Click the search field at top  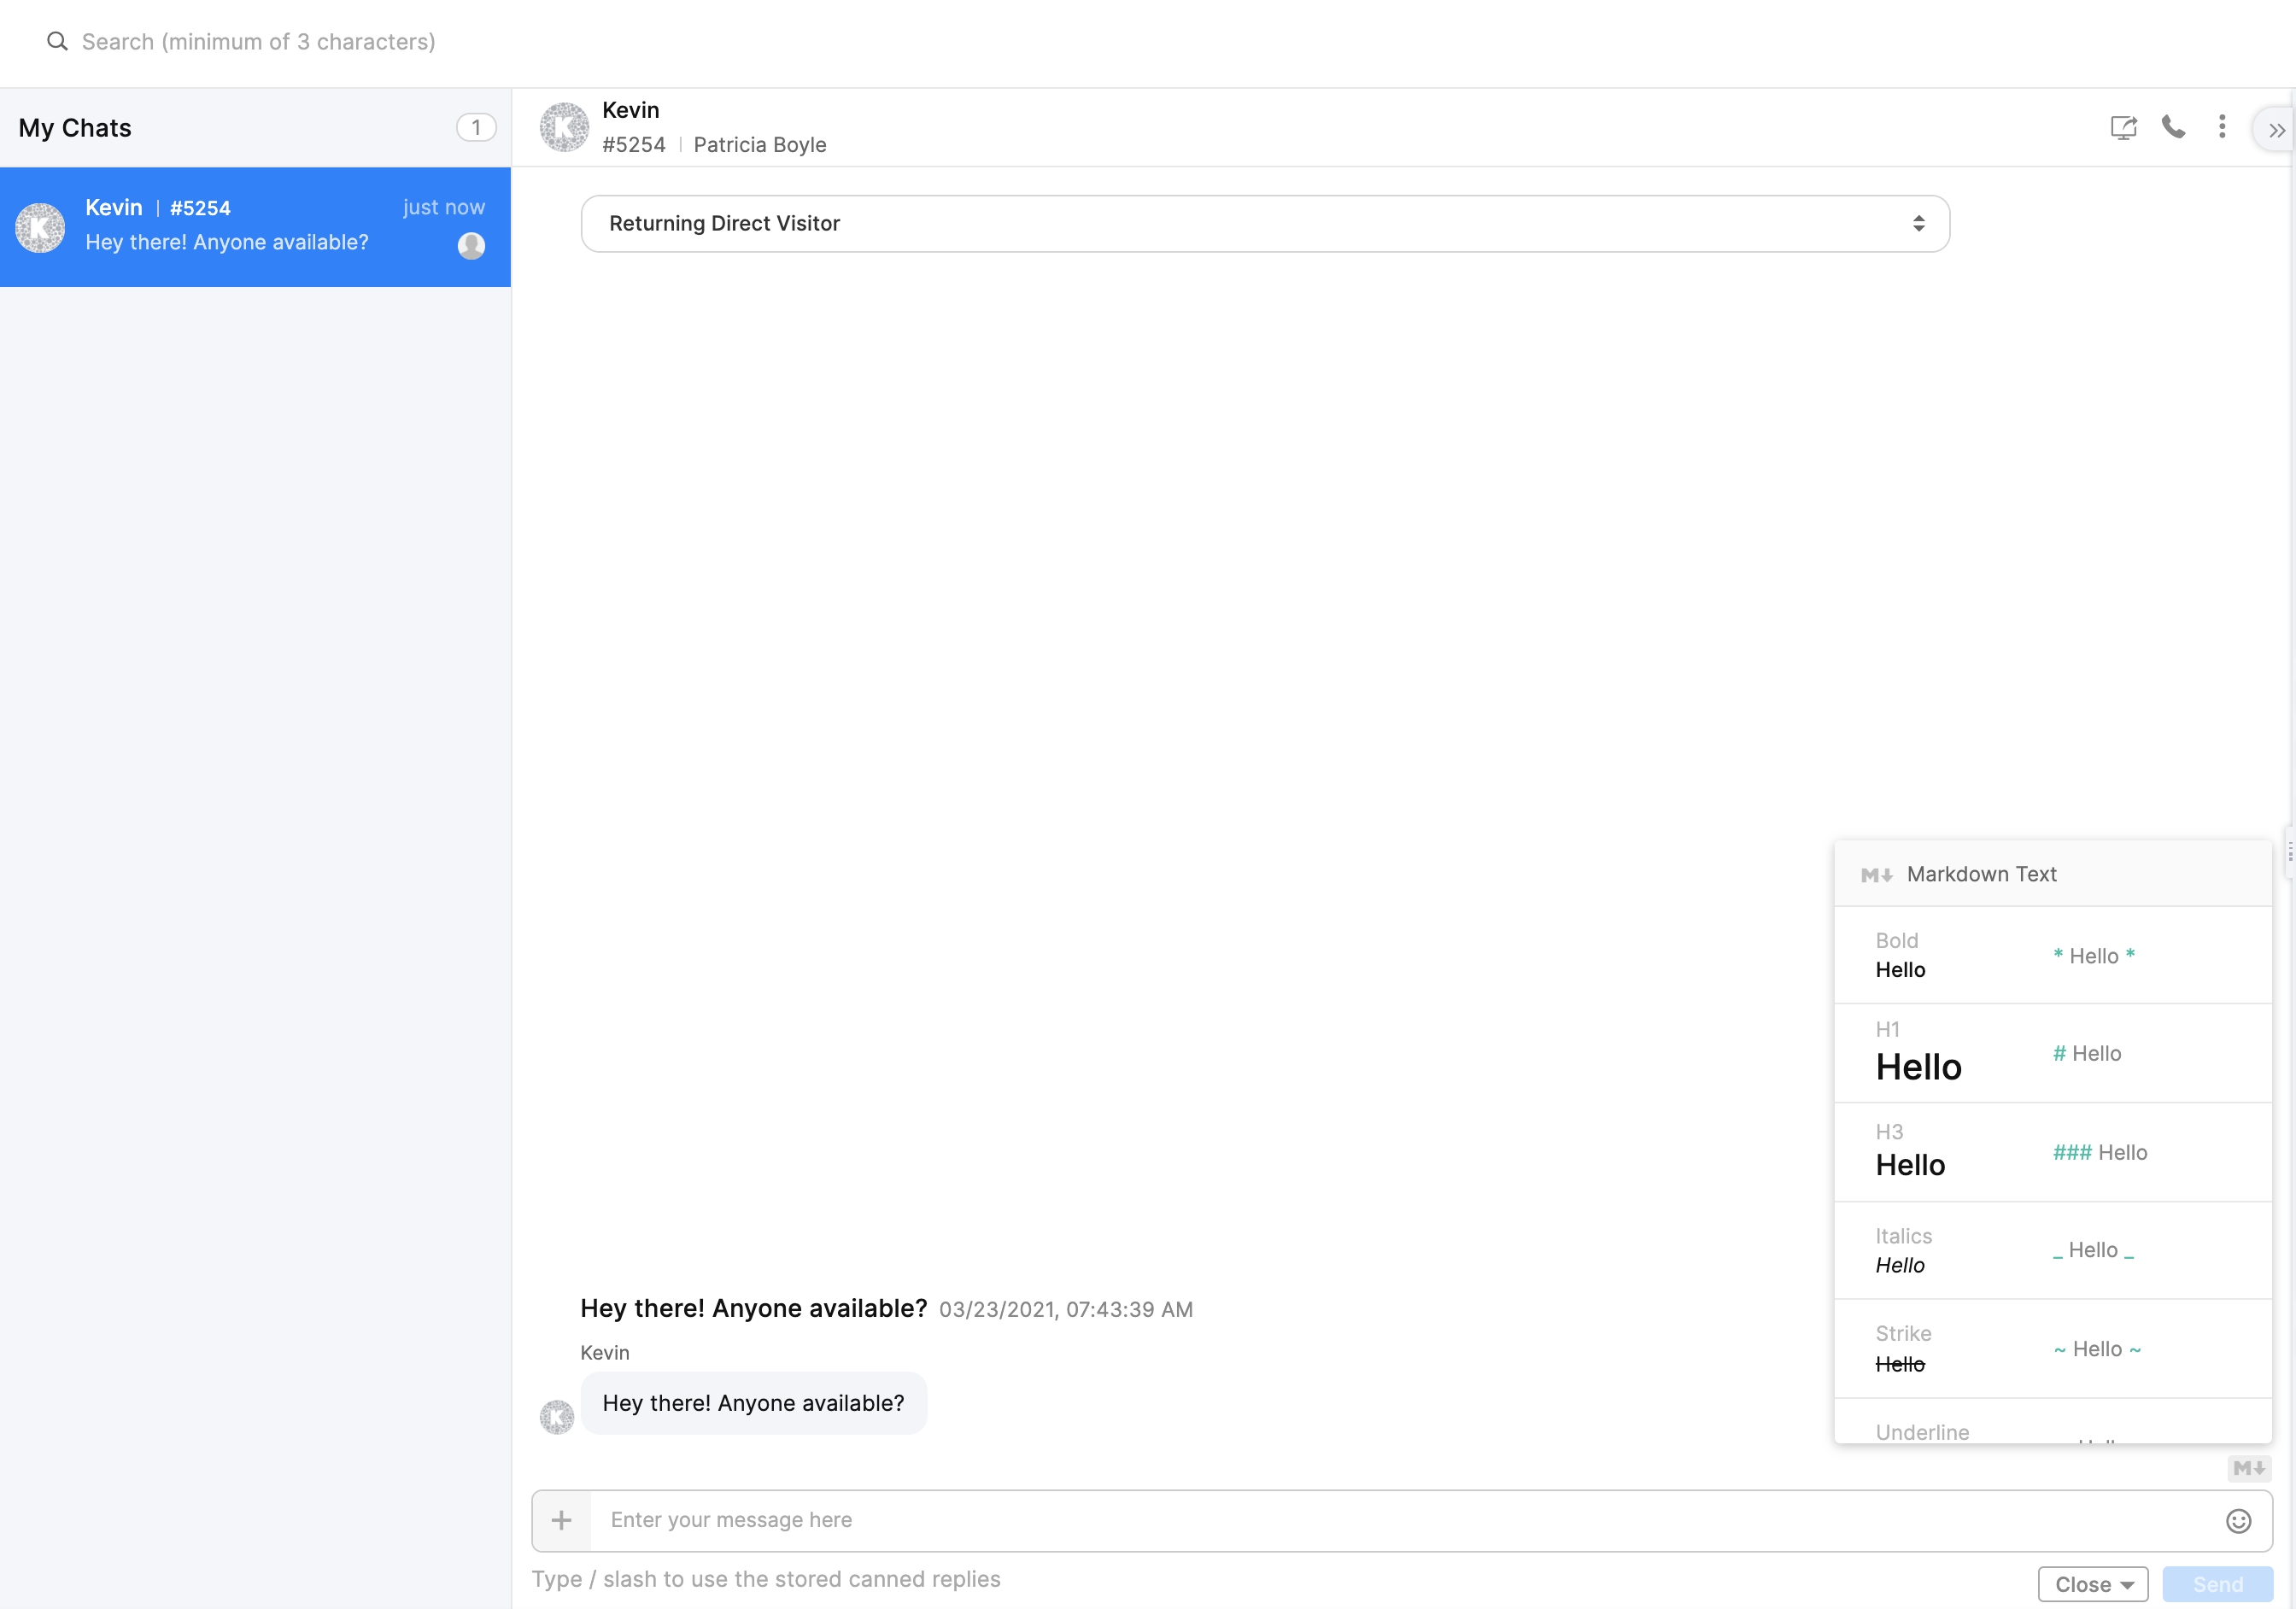click(x=258, y=41)
